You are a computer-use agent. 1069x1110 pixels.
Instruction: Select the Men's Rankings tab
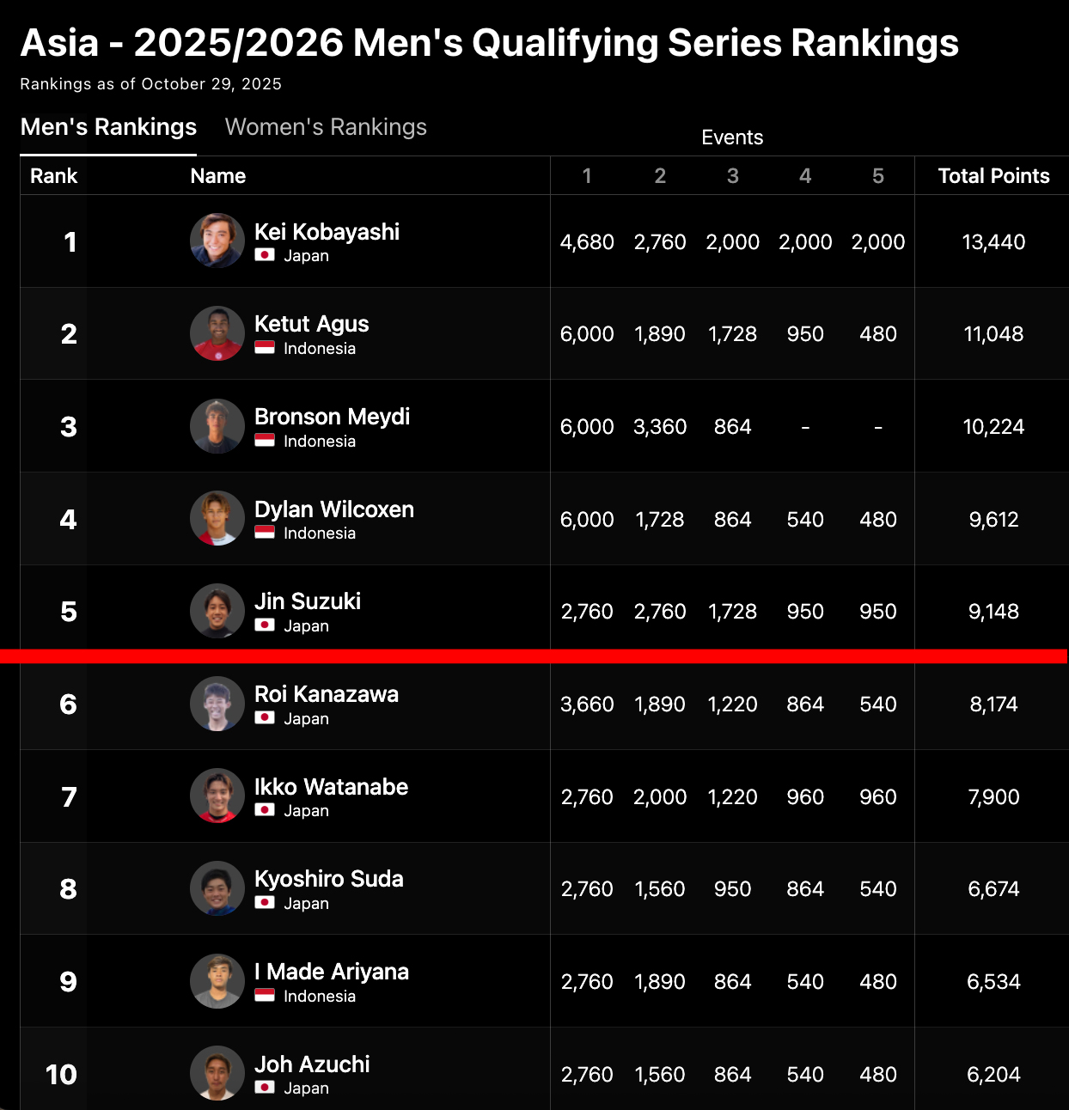[x=108, y=127]
